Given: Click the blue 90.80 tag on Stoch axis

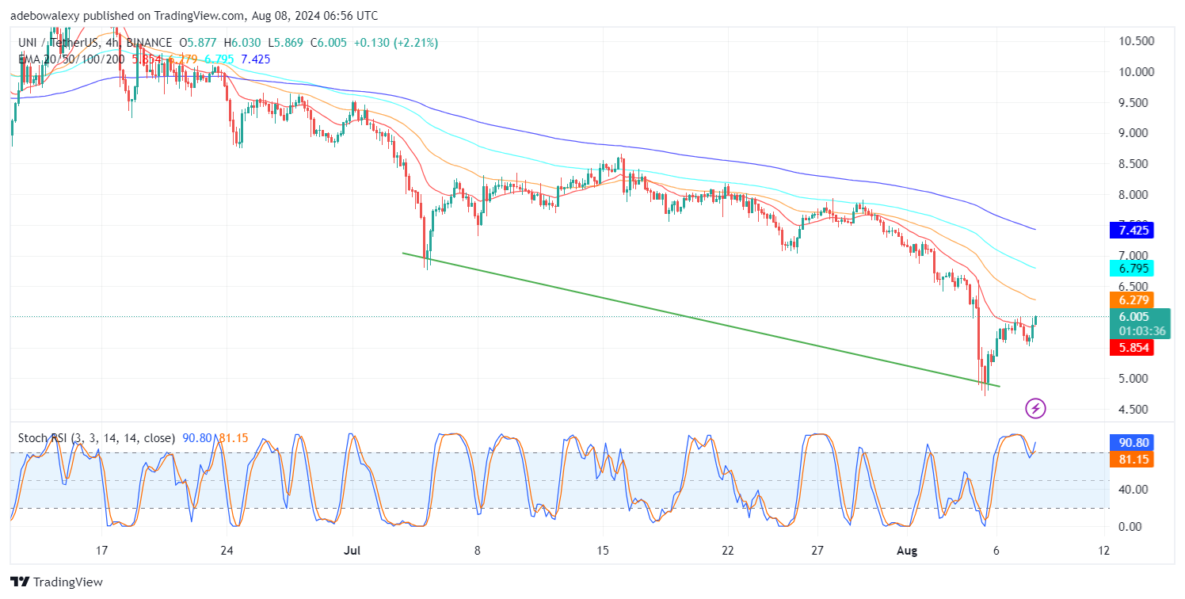Looking at the screenshot, I should pos(1132,442).
